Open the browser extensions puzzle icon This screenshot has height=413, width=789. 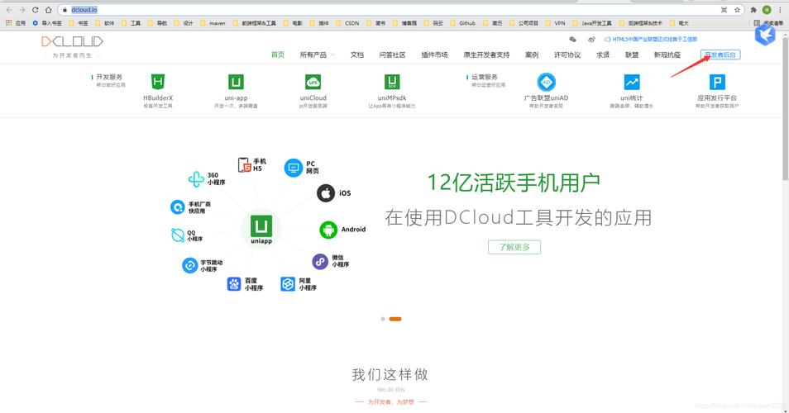(x=753, y=10)
